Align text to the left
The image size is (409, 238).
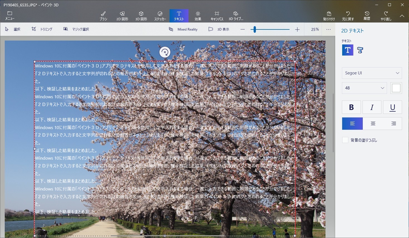tap(352, 124)
